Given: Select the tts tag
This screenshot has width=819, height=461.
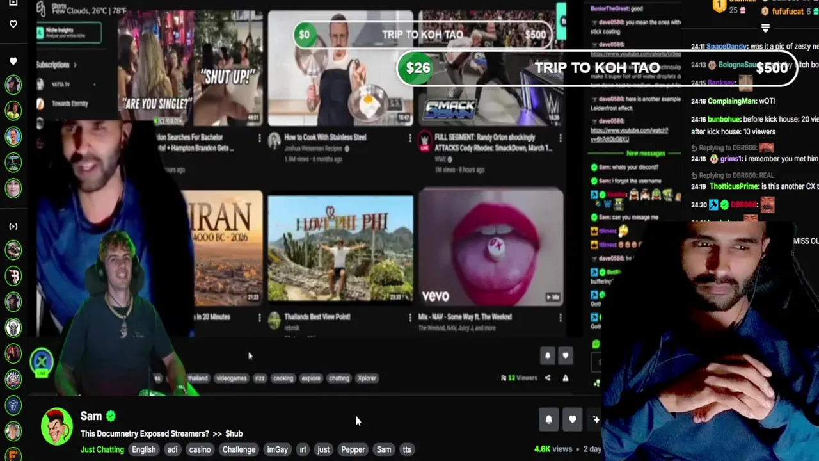Looking at the screenshot, I should 407,449.
